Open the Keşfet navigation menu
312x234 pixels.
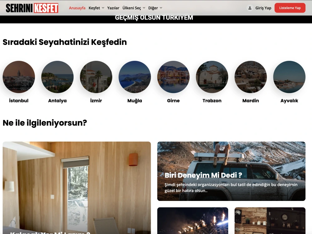94,8
